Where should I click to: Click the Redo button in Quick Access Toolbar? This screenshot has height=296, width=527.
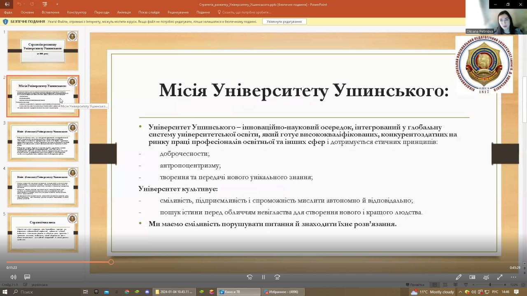coord(32,4)
